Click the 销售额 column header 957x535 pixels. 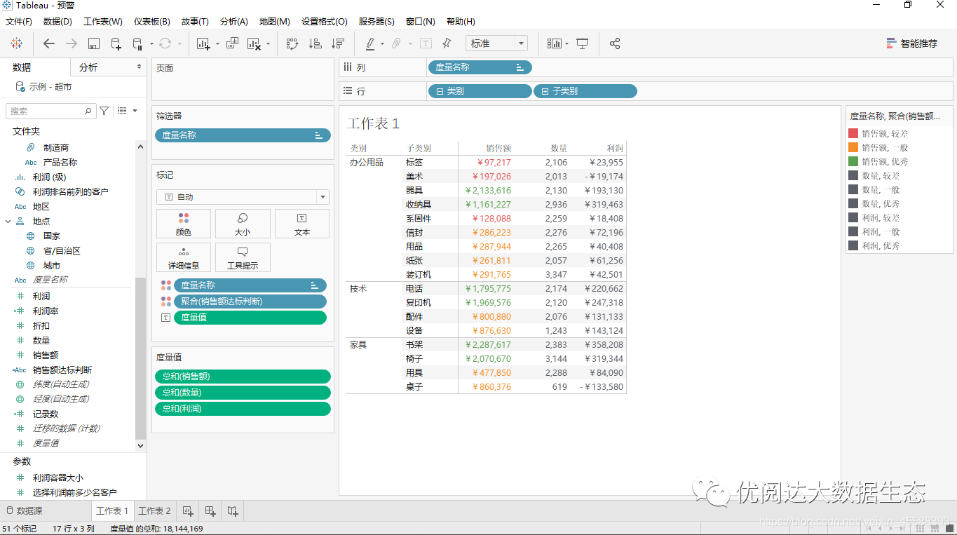tap(498, 149)
